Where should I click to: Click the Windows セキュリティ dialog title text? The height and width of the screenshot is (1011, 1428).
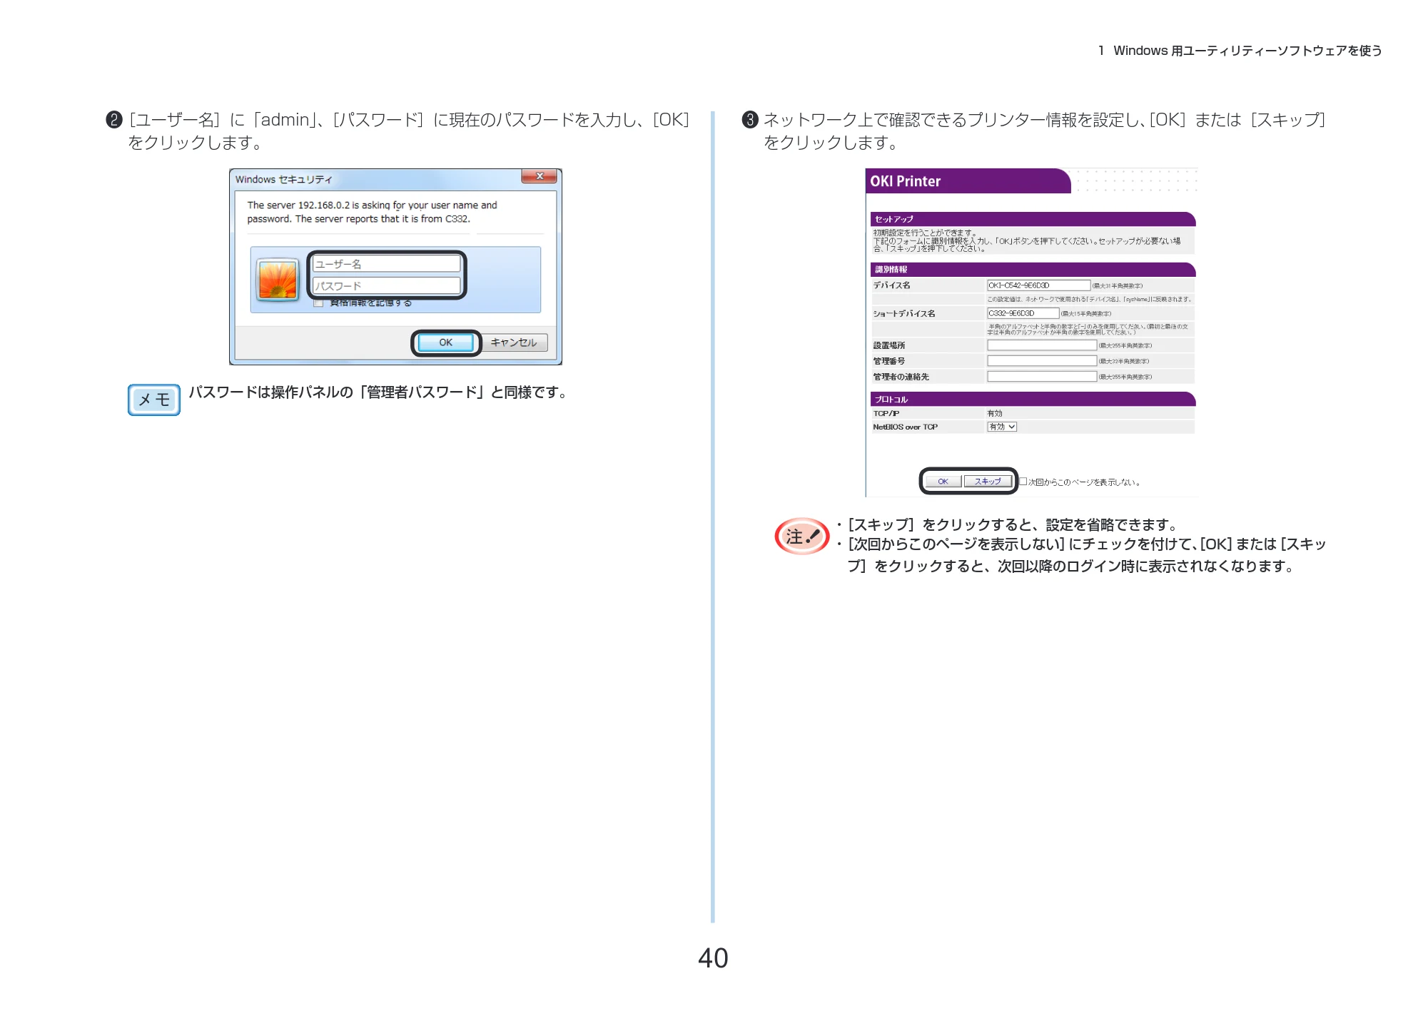283,179
